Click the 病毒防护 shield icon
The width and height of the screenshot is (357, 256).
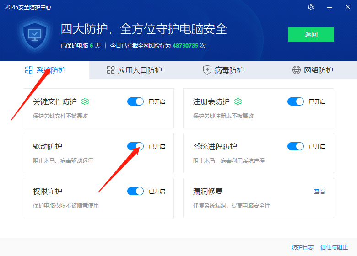[x=207, y=70]
